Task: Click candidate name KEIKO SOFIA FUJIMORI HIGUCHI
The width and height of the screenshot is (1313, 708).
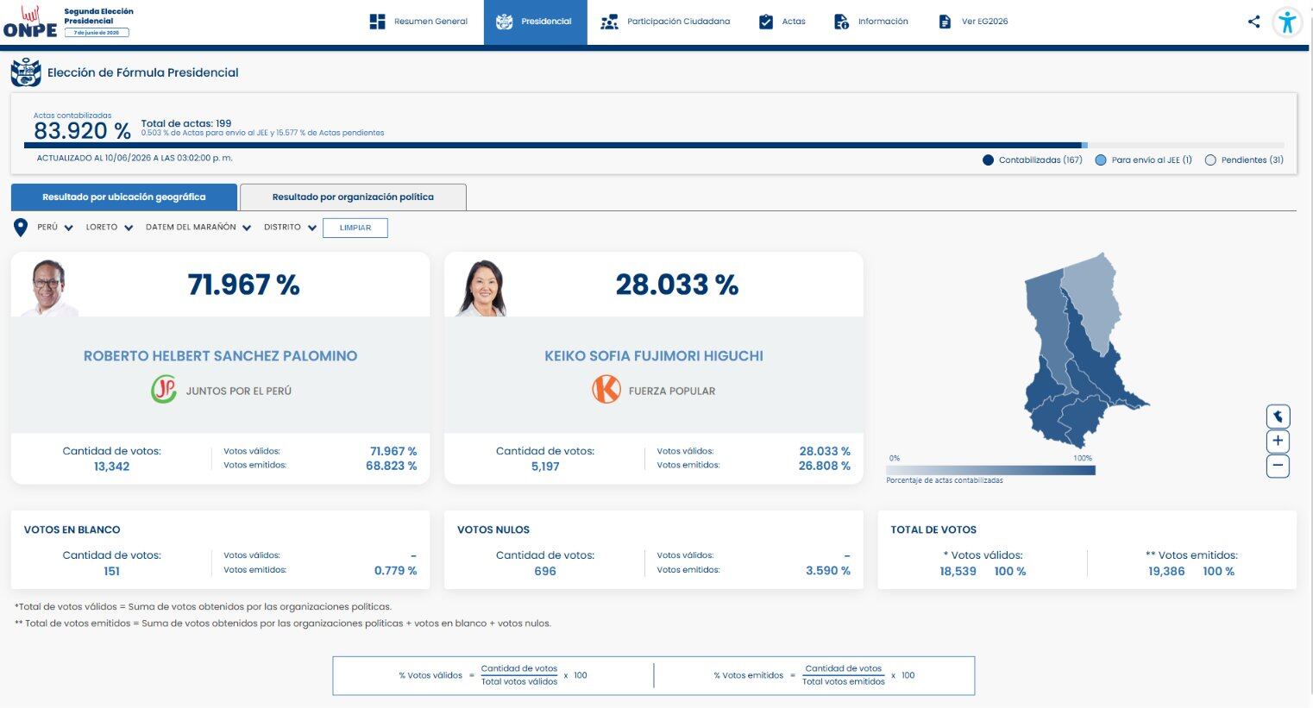Action: click(x=654, y=355)
